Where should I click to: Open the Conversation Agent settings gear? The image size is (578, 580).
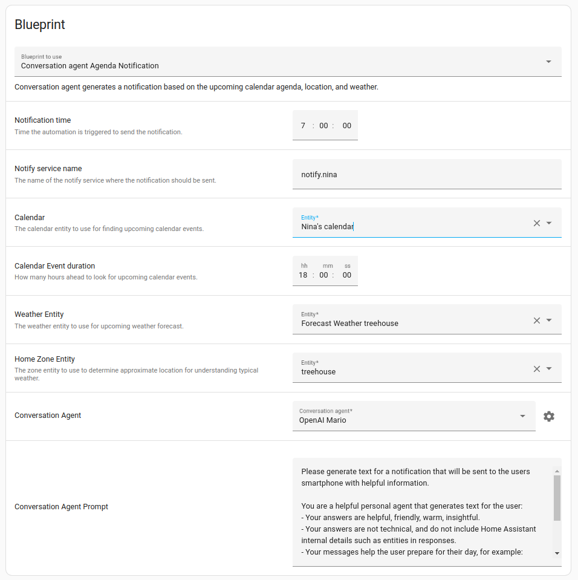pos(548,416)
